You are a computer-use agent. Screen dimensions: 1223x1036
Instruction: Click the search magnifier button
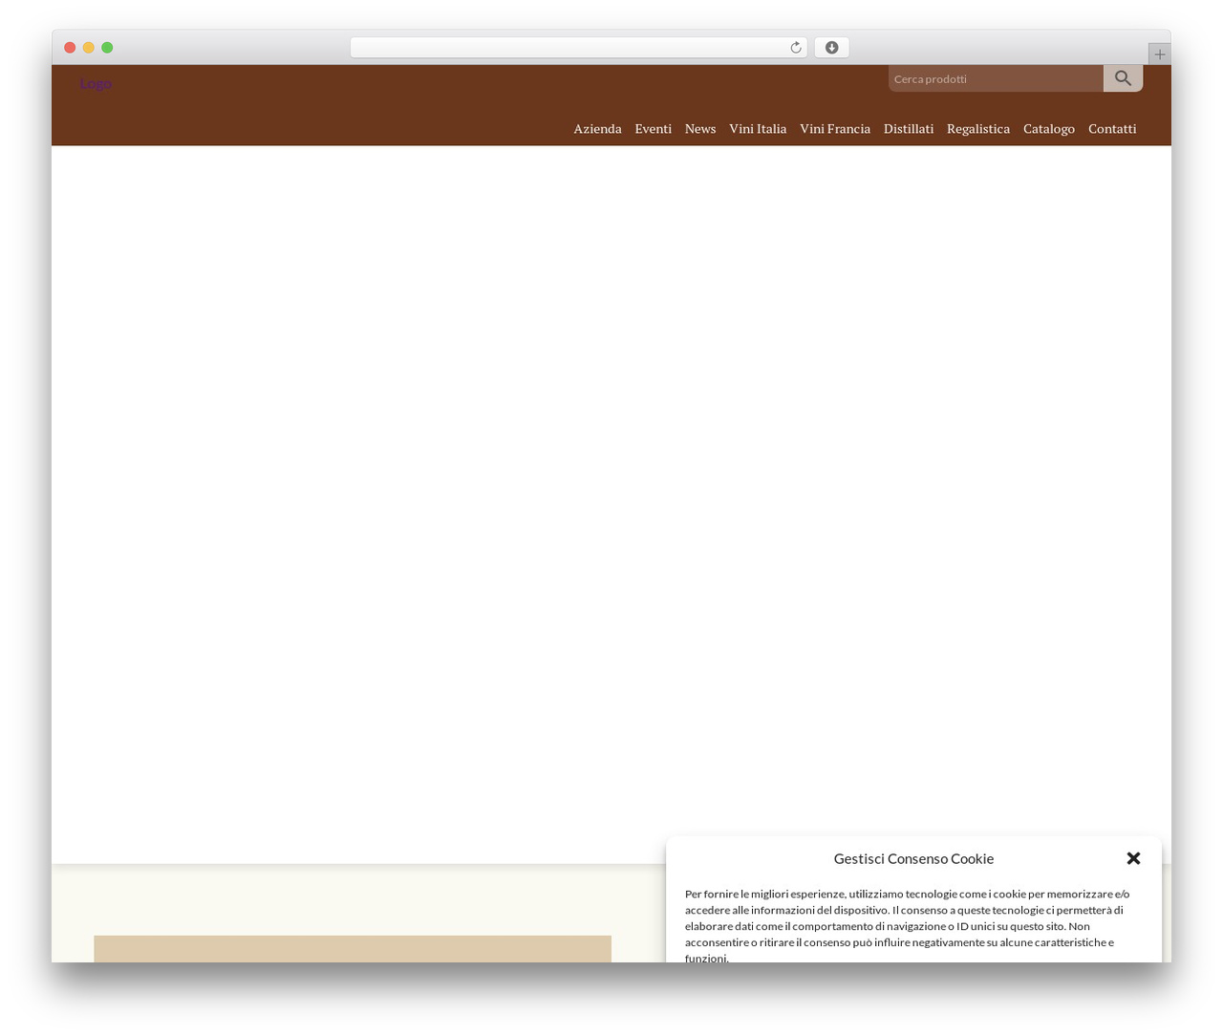(1123, 78)
